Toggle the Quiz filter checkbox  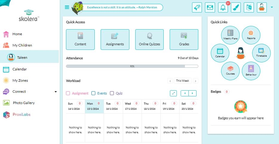click(x=112, y=93)
